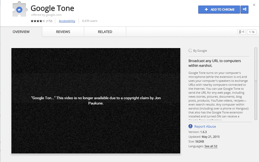Open the Related tab
The width and height of the screenshot is (259, 162).
[105, 32]
